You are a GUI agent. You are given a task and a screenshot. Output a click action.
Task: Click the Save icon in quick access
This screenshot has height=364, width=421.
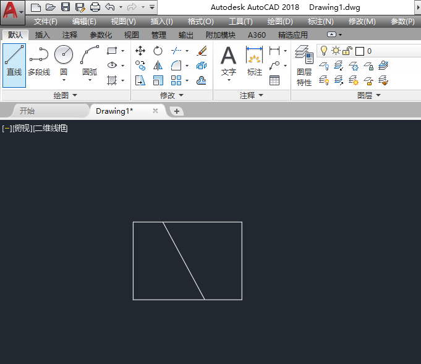pyautogui.click(x=66, y=7)
